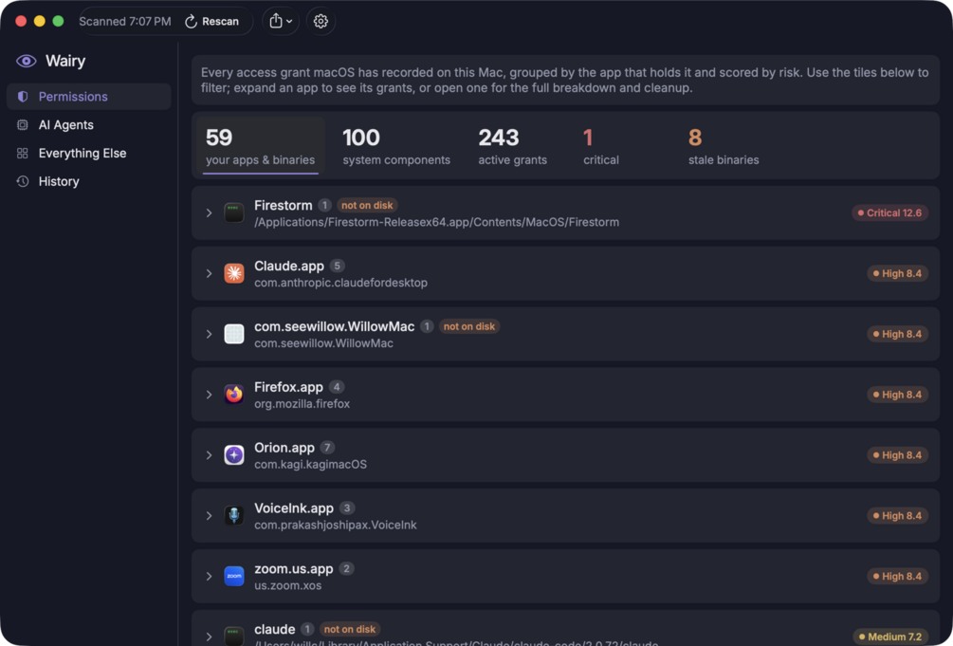953x646 pixels.
Task: Click com.anthropic.claudefordesktop bundle ID
Action: coord(340,283)
